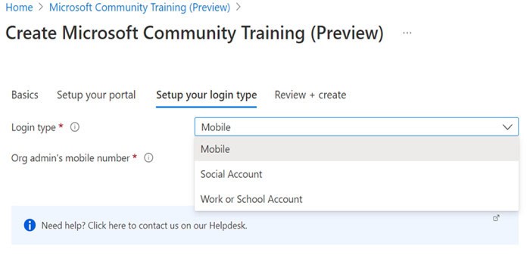Click the Login type combo box showing Mobile
The image size is (530, 274).
coord(357,127)
